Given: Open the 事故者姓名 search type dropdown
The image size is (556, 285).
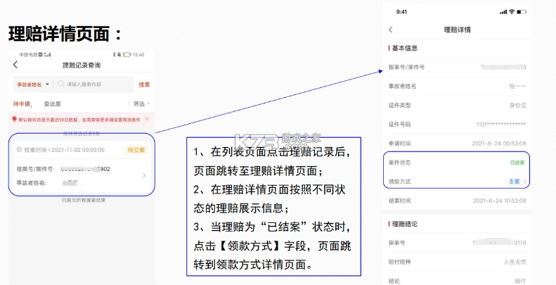Looking at the screenshot, I should coord(33,84).
